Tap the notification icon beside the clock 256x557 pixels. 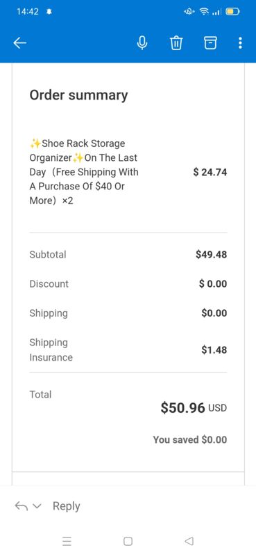[x=49, y=12]
